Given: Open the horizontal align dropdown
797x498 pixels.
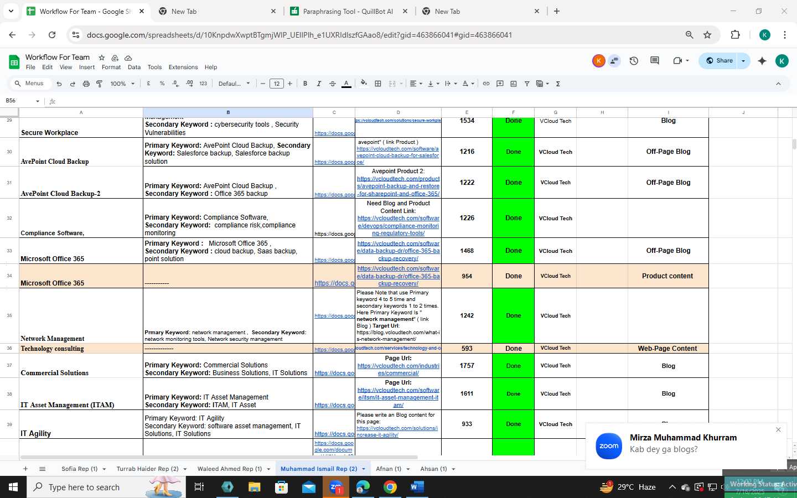Looking at the screenshot, I should pyautogui.click(x=416, y=84).
